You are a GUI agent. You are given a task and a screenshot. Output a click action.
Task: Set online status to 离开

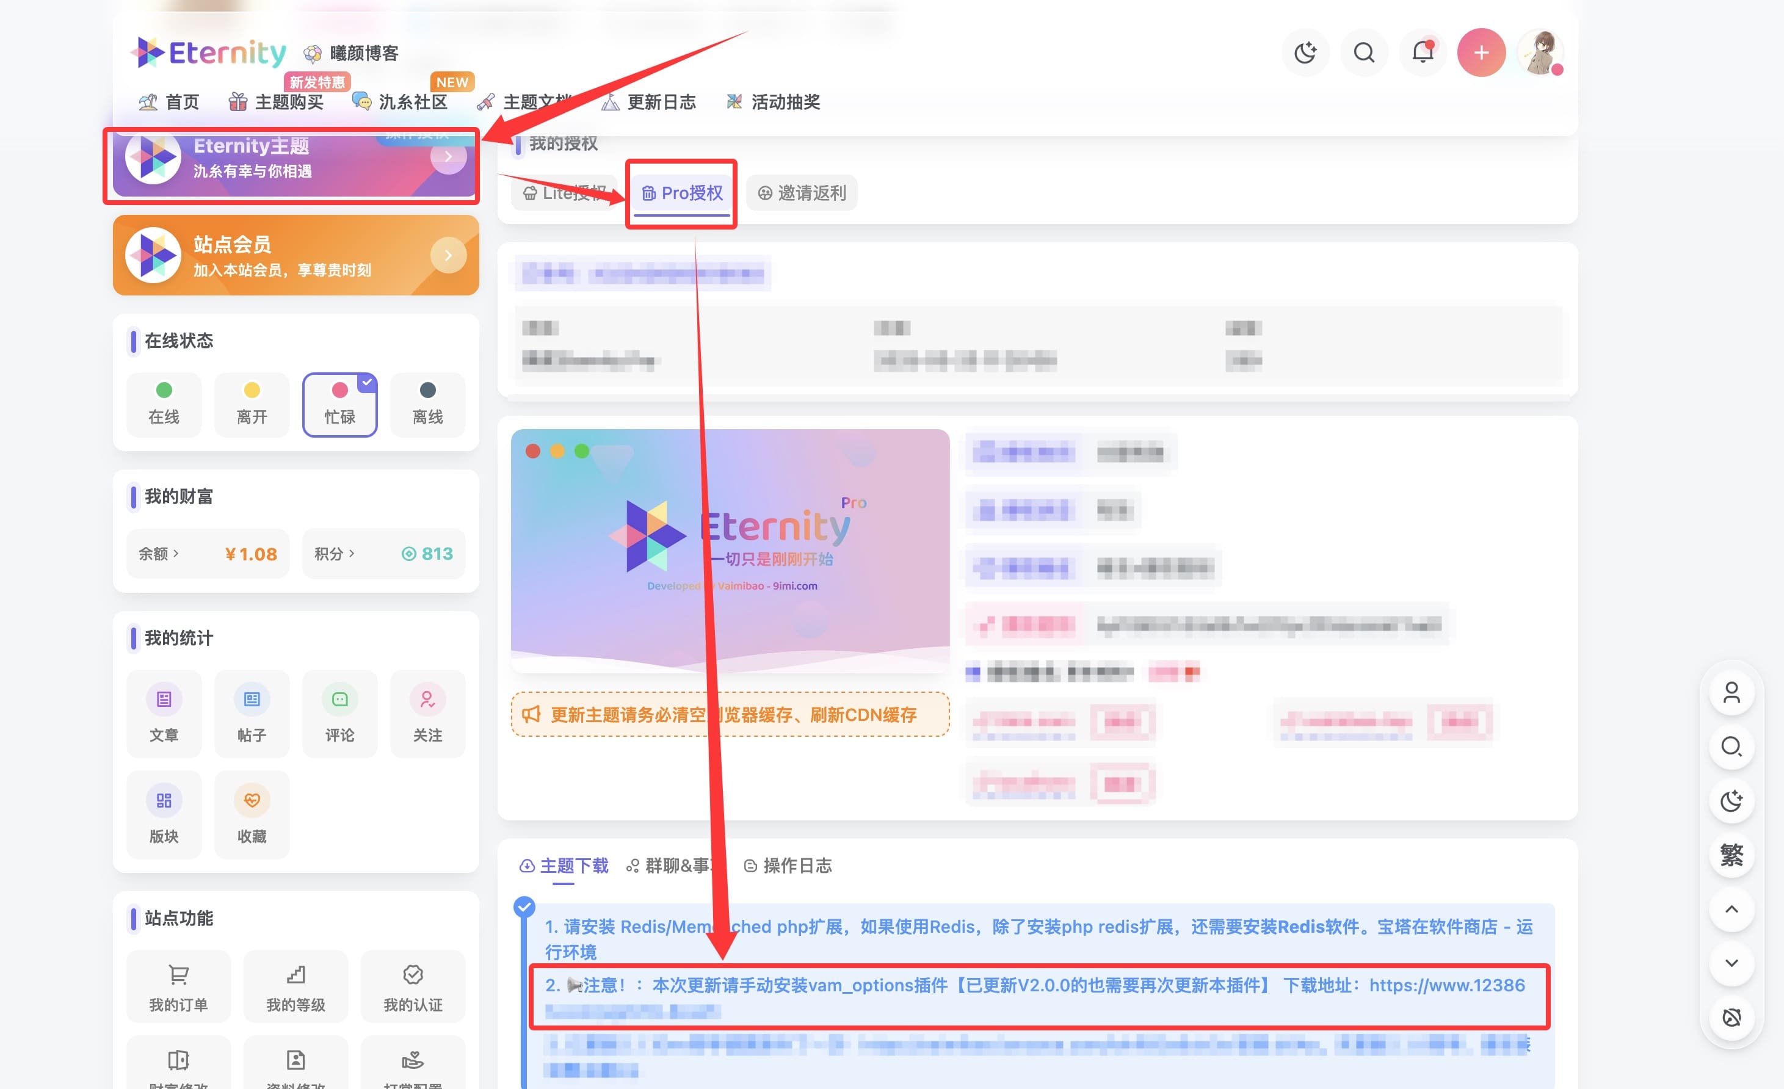[x=251, y=403]
